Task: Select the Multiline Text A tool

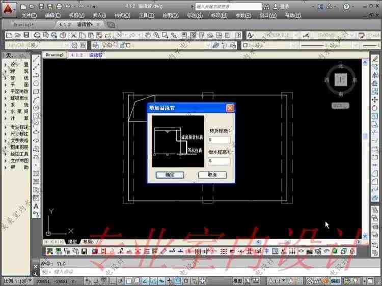Action: coord(36,206)
